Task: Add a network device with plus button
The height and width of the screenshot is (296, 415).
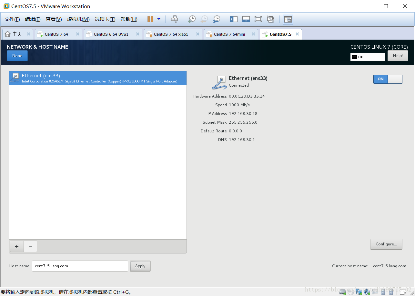Action: (17, 246)
